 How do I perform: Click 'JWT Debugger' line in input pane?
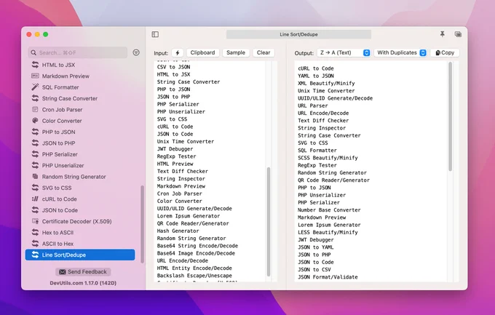175,149
